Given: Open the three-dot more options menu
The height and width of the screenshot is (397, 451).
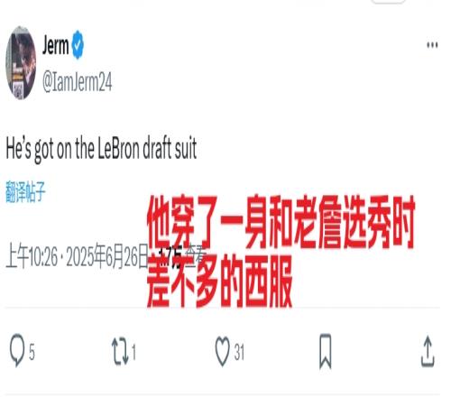Looking at the screenshot, I should [x=432, y=45].
